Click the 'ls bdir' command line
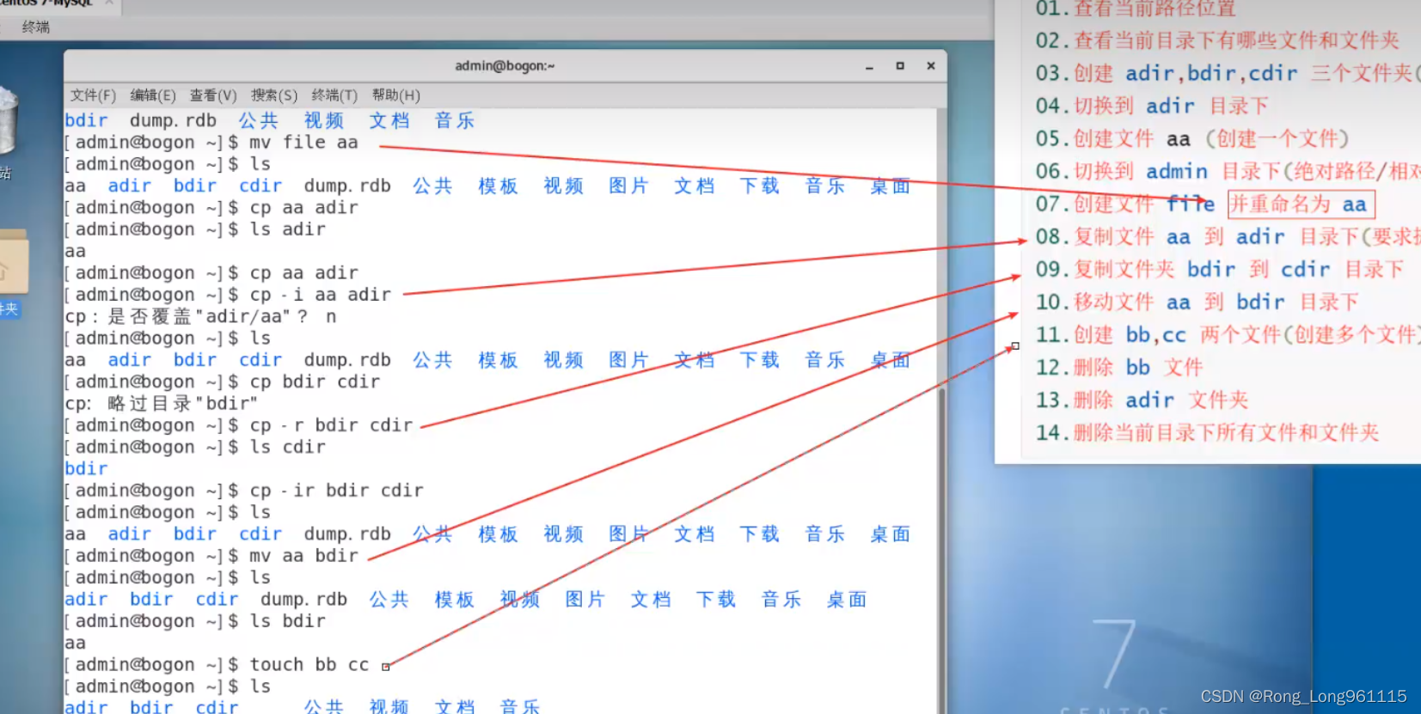This screenshot has height=714, width=1421. [x=287, y=621]
